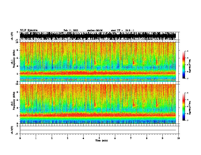The width and height of the screenshot is (201, 155).
Task: Click the "8" kHz tick of ch.1 spectrogram
Action: (x=18, y=50)
